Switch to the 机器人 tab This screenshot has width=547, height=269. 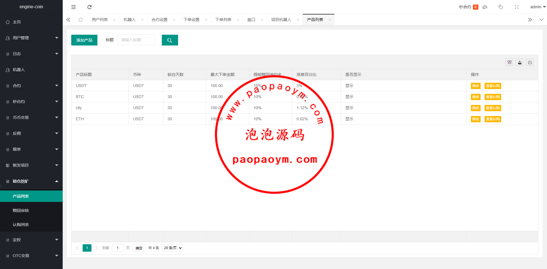coord(130,20)
